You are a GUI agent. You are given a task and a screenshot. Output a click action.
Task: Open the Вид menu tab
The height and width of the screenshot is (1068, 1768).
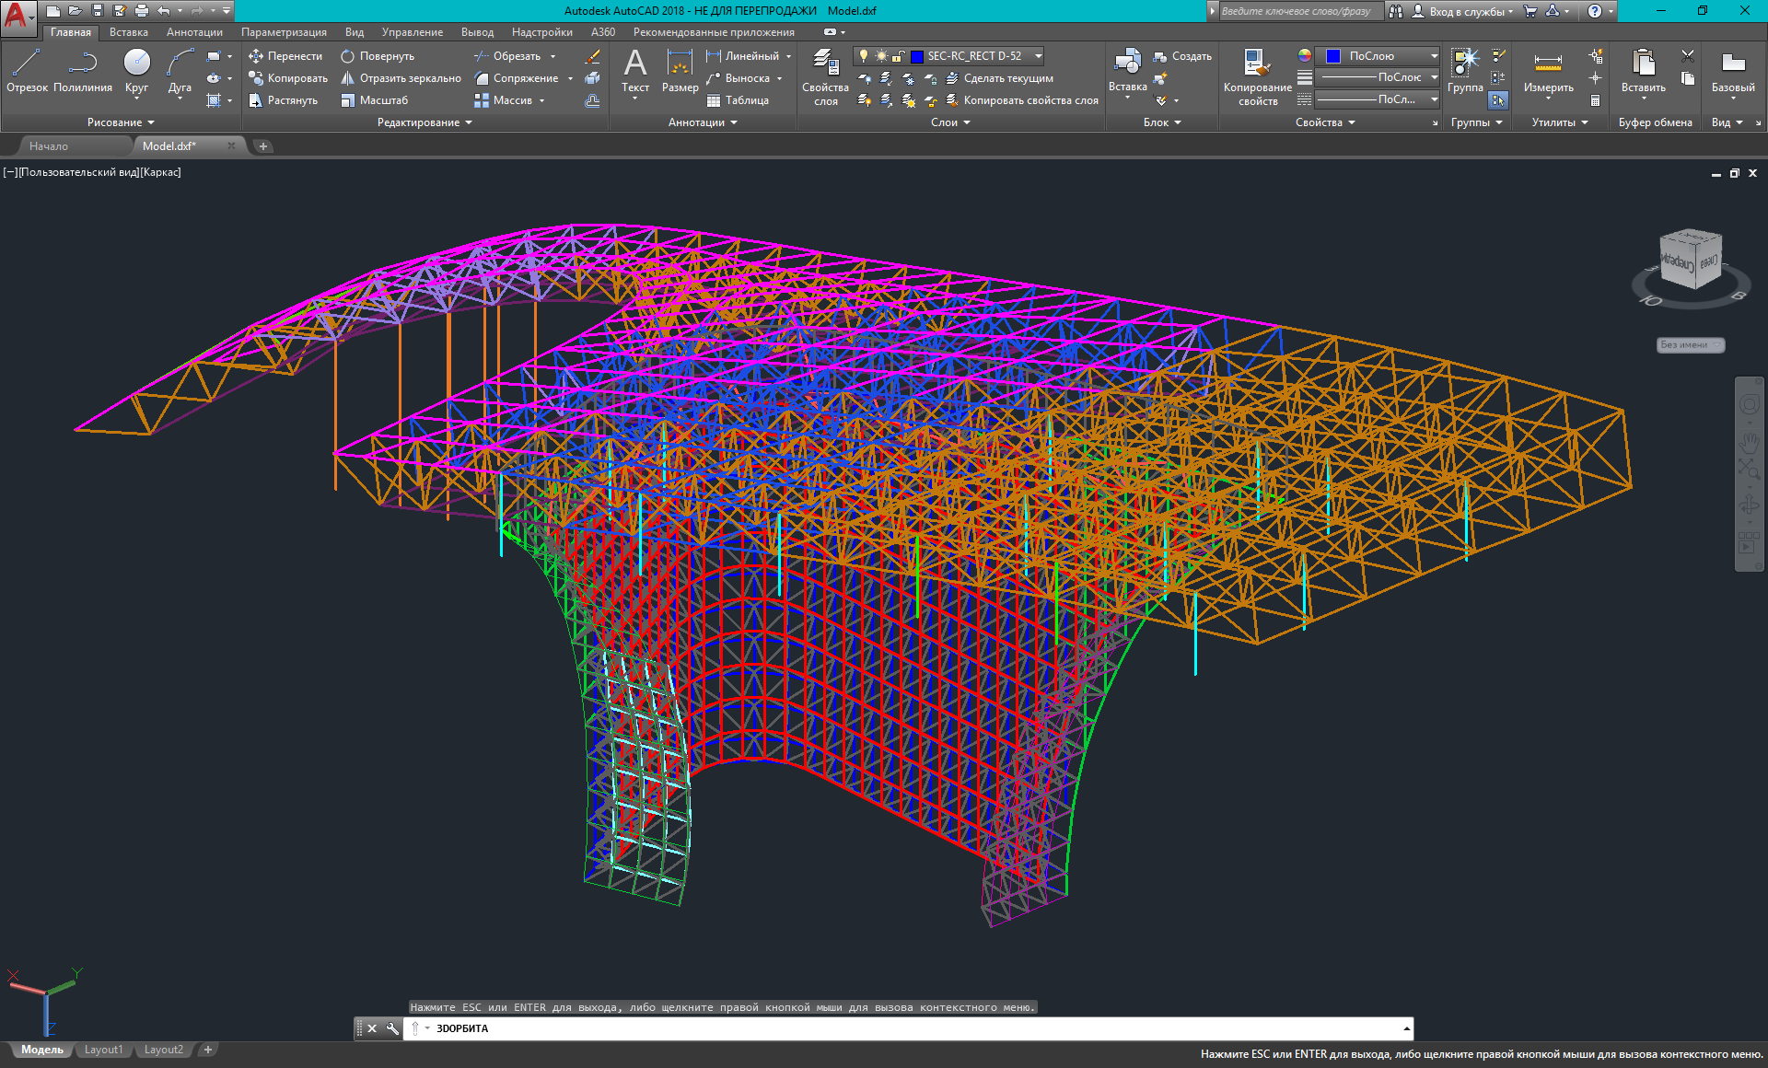click(354, 31)
